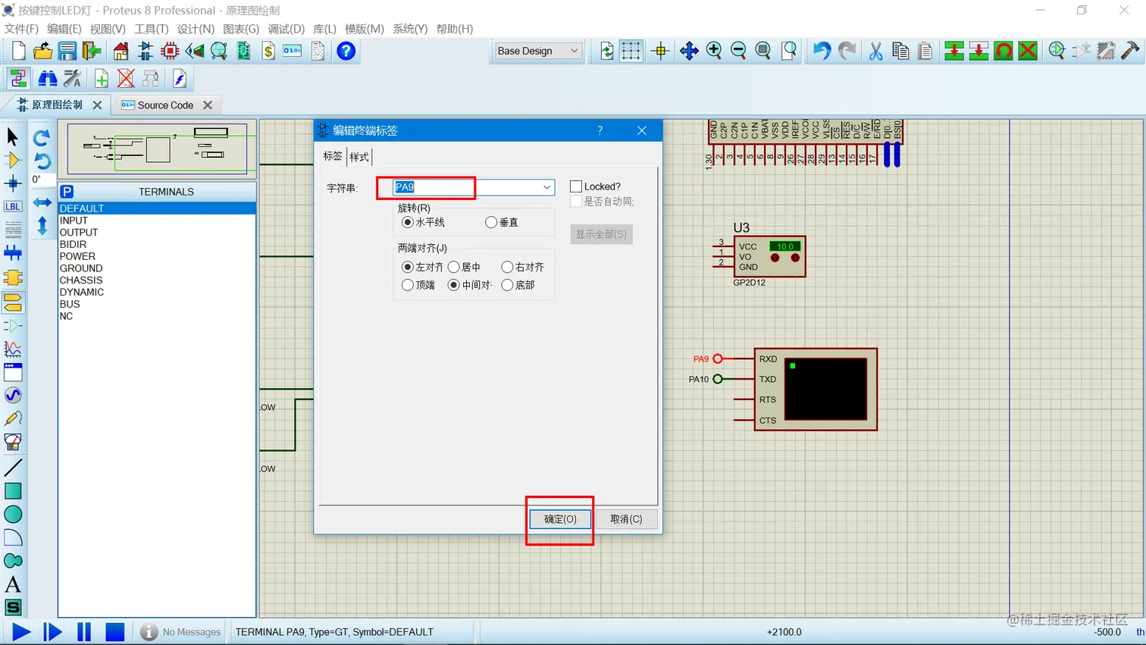This screenshot has height=645, width=1146.
Task: Click the Home page icon
Action: point(121,51)
